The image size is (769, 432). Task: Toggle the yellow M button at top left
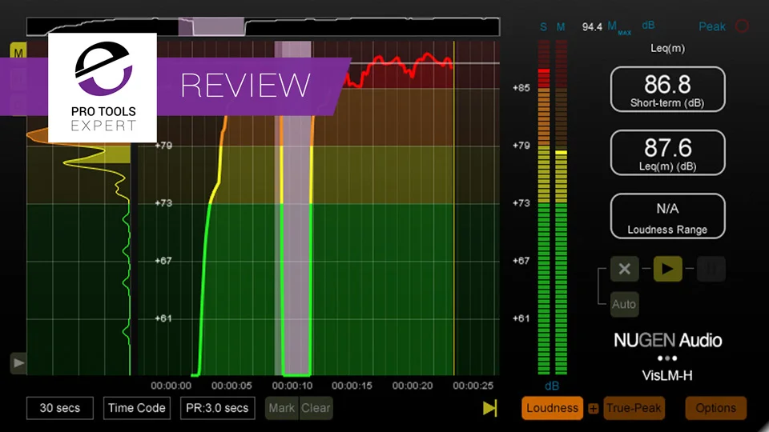coord(18,52)
